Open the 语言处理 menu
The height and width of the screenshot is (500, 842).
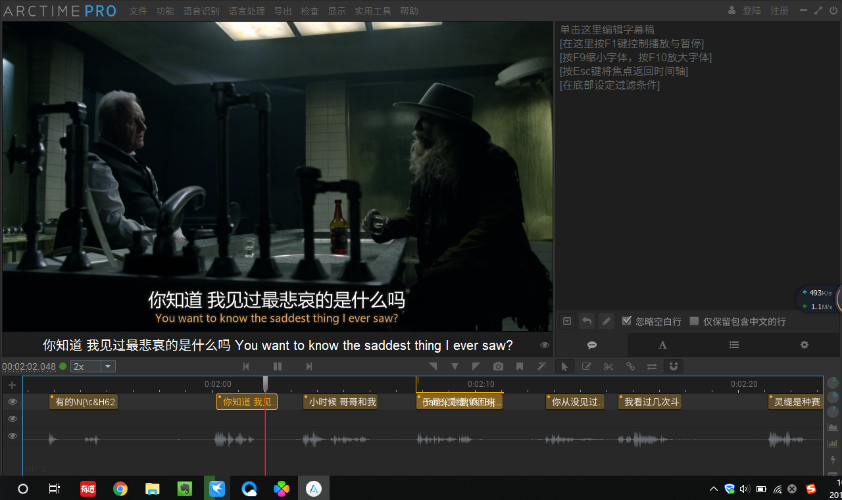pyautogui.click(x=247, y=11)
